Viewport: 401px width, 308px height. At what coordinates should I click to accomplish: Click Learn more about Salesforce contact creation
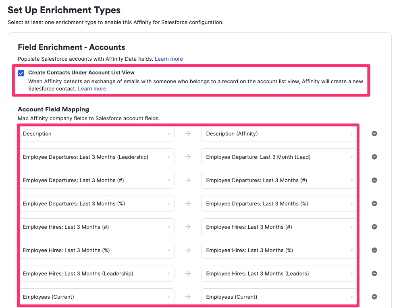coord(92,88)
